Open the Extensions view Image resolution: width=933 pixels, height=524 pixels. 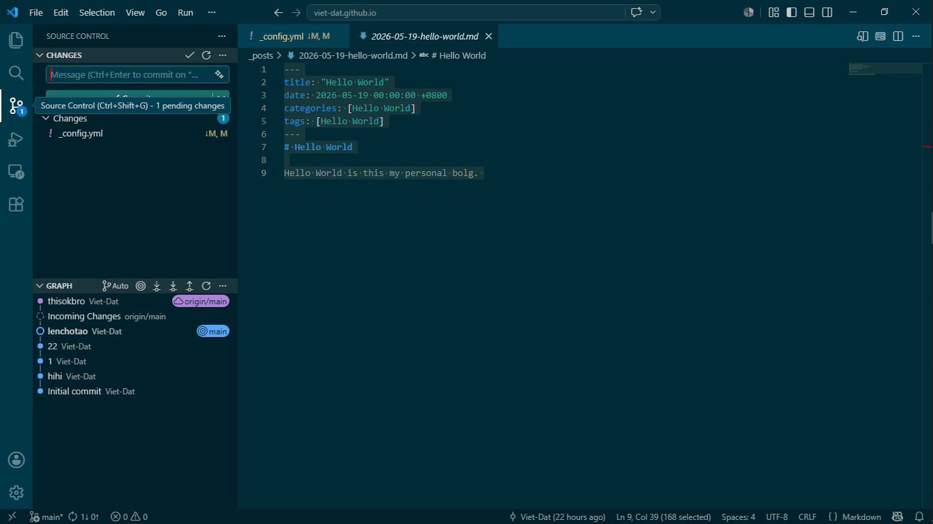(x=16, y=204)
